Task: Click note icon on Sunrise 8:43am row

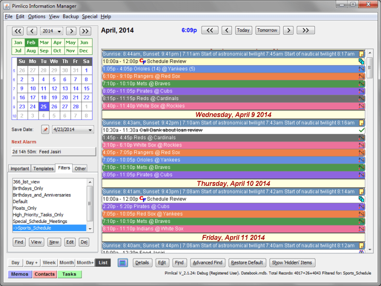Action: (361, 123)
